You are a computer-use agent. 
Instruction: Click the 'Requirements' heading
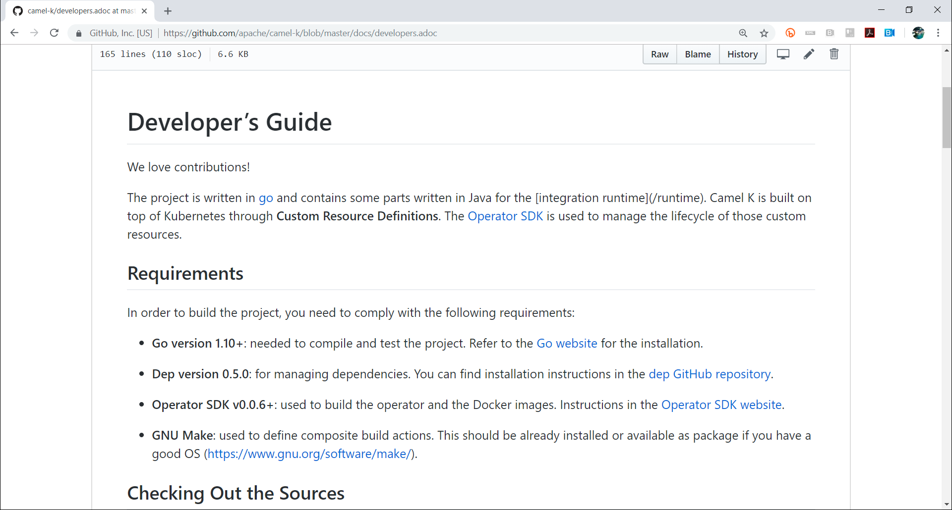pyautogui.click(x=185, y=274)
